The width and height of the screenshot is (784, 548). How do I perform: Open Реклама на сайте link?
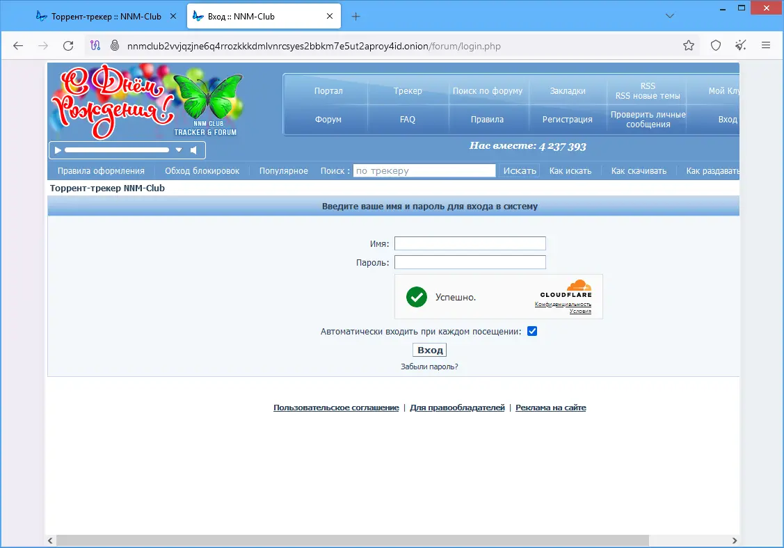(550, 408)
